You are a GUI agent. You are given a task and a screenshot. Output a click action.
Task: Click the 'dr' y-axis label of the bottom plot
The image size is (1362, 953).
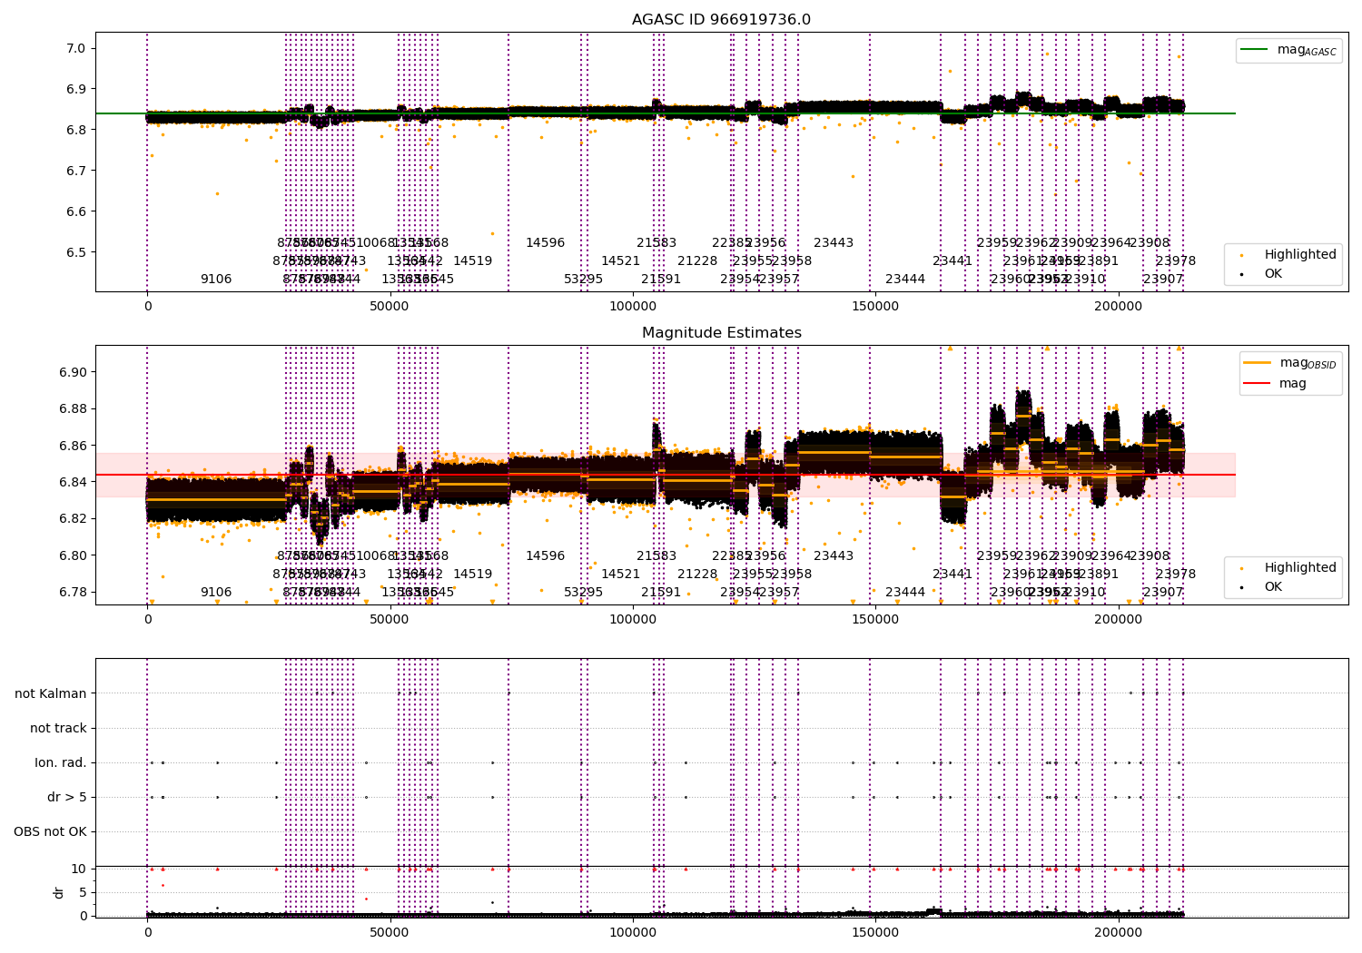coord(59,892)
